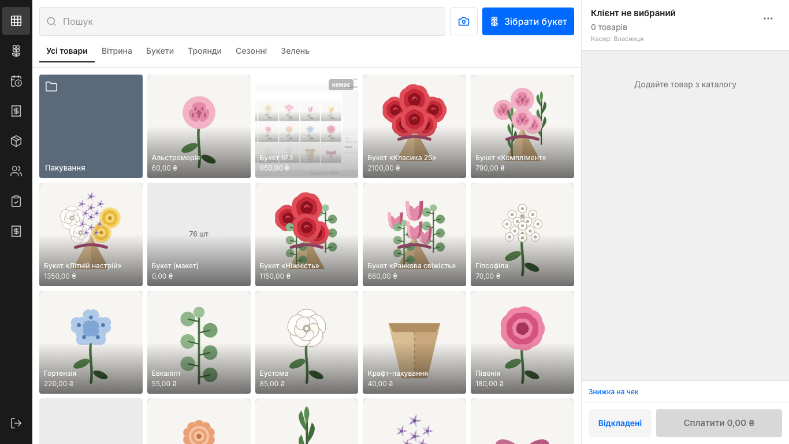
Task: Open the Сезонні tab
Action: 251,51
